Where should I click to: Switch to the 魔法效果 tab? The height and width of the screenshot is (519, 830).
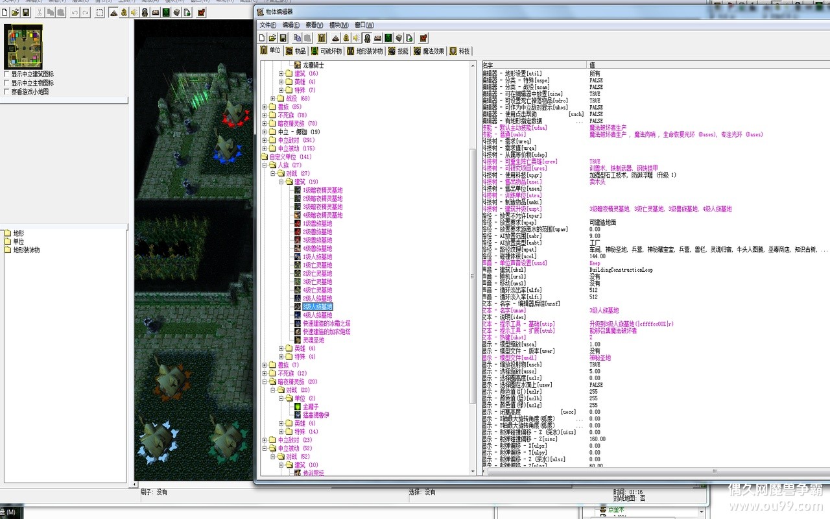(429, 51)
